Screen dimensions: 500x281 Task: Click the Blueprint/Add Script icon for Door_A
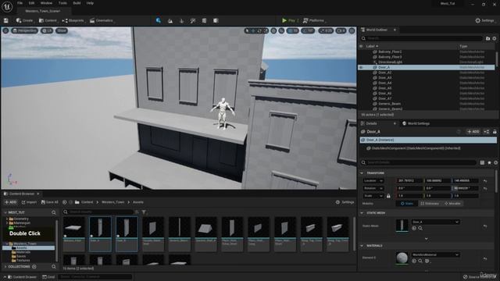pos(486,132)
